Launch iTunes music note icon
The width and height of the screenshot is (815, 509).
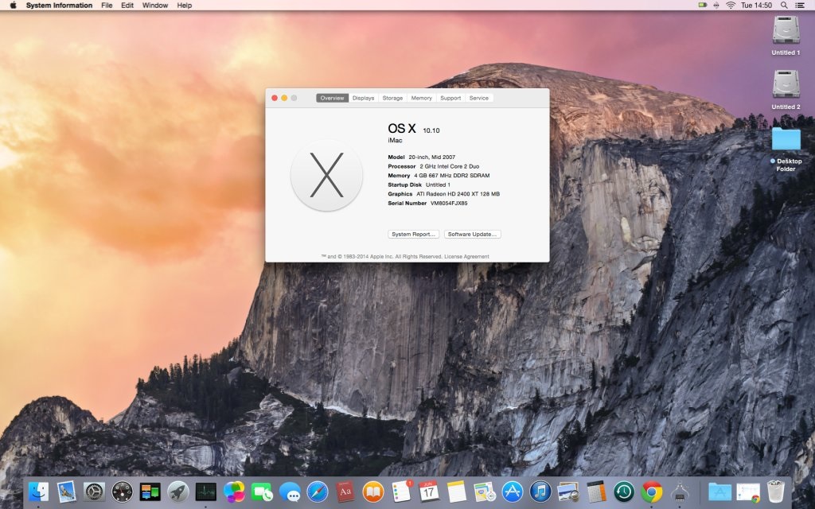point(540,492)
